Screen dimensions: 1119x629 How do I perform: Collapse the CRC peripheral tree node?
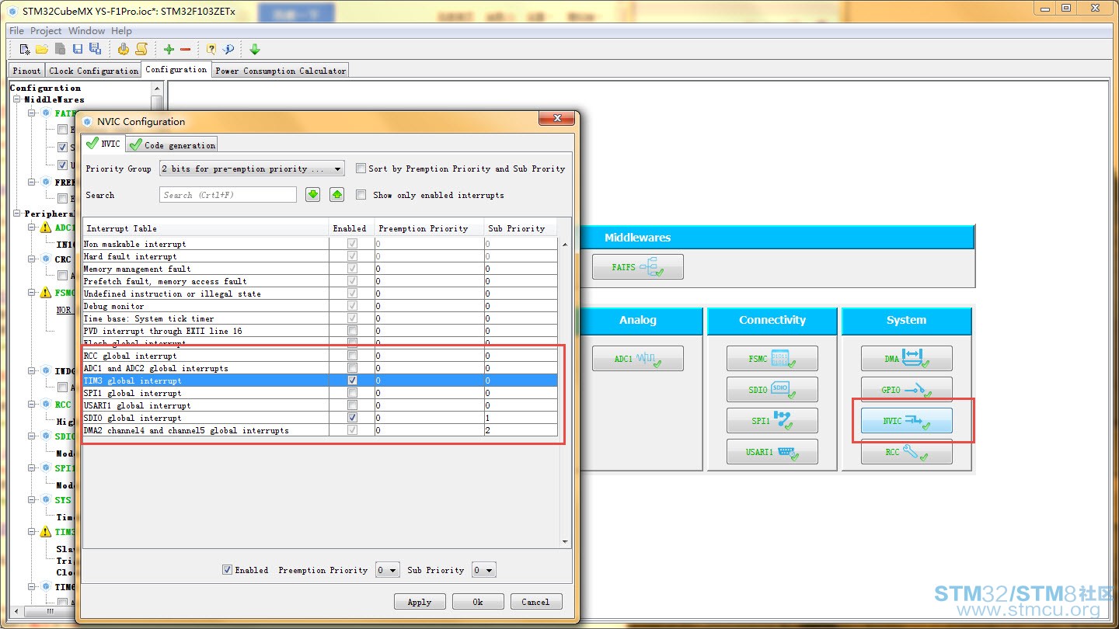tap(33, 259)
